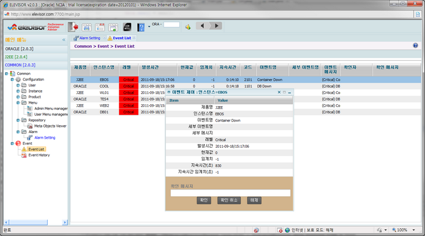Click the Product folder icon

(24, 97)
